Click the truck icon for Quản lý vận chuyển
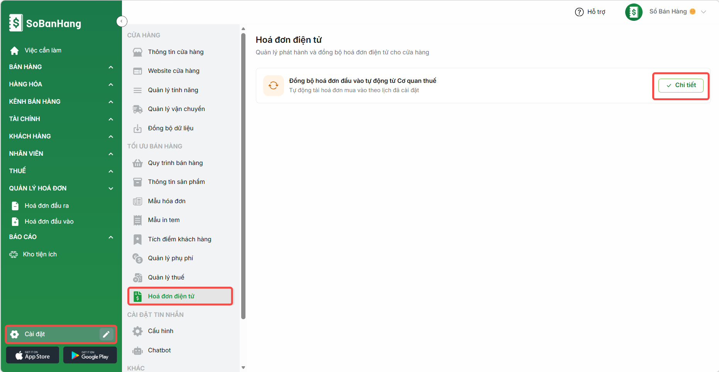The image size is (719, 372). pyautogui.click(x=137, y=109)
